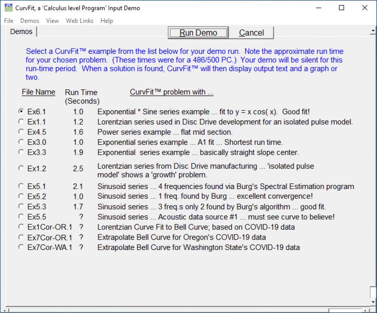Open the View menu
The width and height of the screenshot is (377, 313).
[x=53, y=21]
